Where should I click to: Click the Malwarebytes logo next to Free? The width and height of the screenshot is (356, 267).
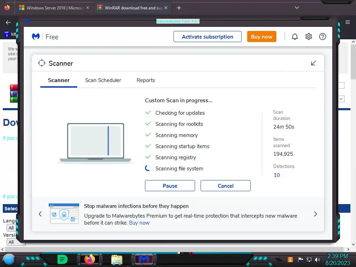[x=36, y=37]
